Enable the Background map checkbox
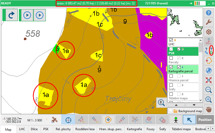The width and height of the screenshot is (215, 133). tap(170, 111)
